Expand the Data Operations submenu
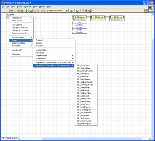Viewport: 155px width, 141px height. 21,43
